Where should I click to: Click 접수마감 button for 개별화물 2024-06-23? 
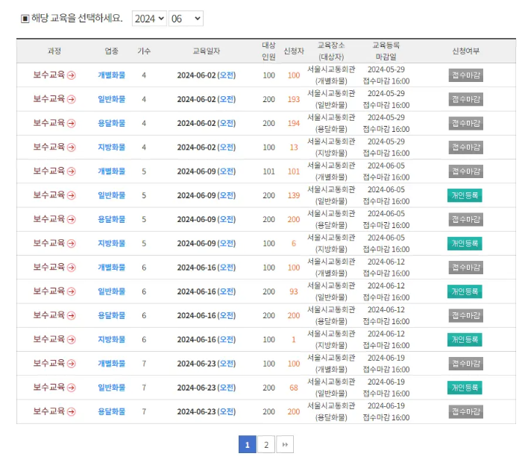point(466,364)
